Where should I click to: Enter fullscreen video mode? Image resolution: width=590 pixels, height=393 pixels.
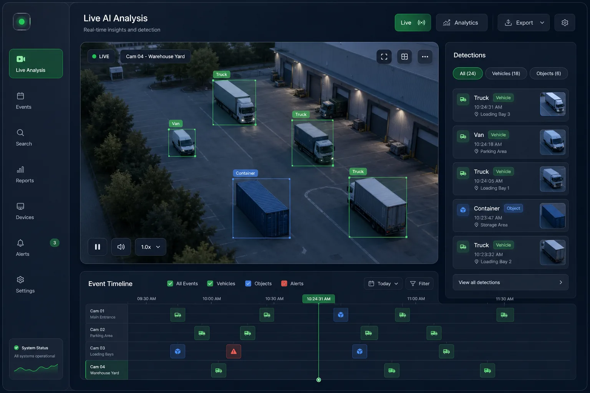pyautogui.click(x=384, y=56)
